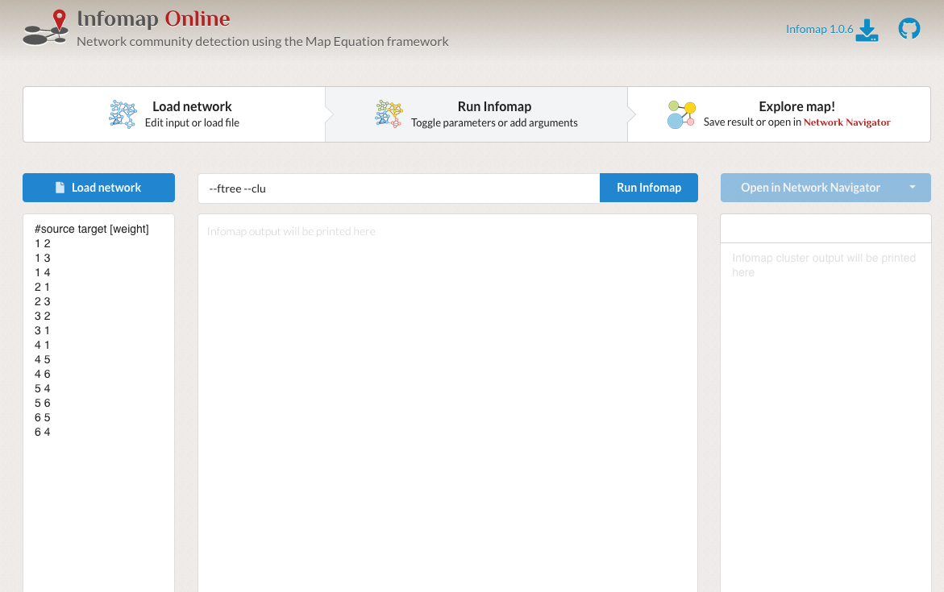
Task: Focus the arguments field with --ftree --clu
Action: 399,188
